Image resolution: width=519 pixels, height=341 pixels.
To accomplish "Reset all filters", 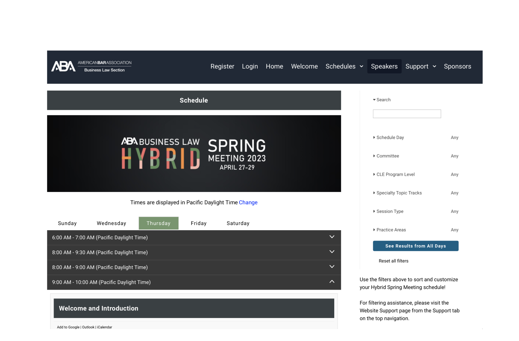I will click(x=393, y=261).
